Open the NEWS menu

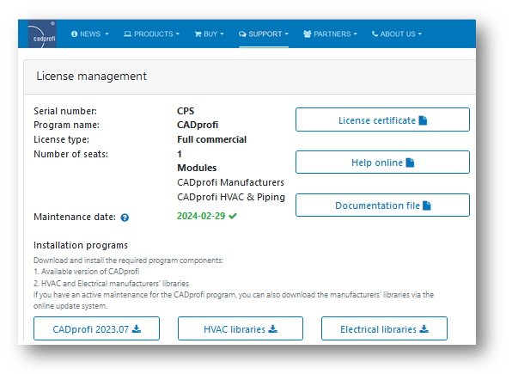[x=90, y=34]
